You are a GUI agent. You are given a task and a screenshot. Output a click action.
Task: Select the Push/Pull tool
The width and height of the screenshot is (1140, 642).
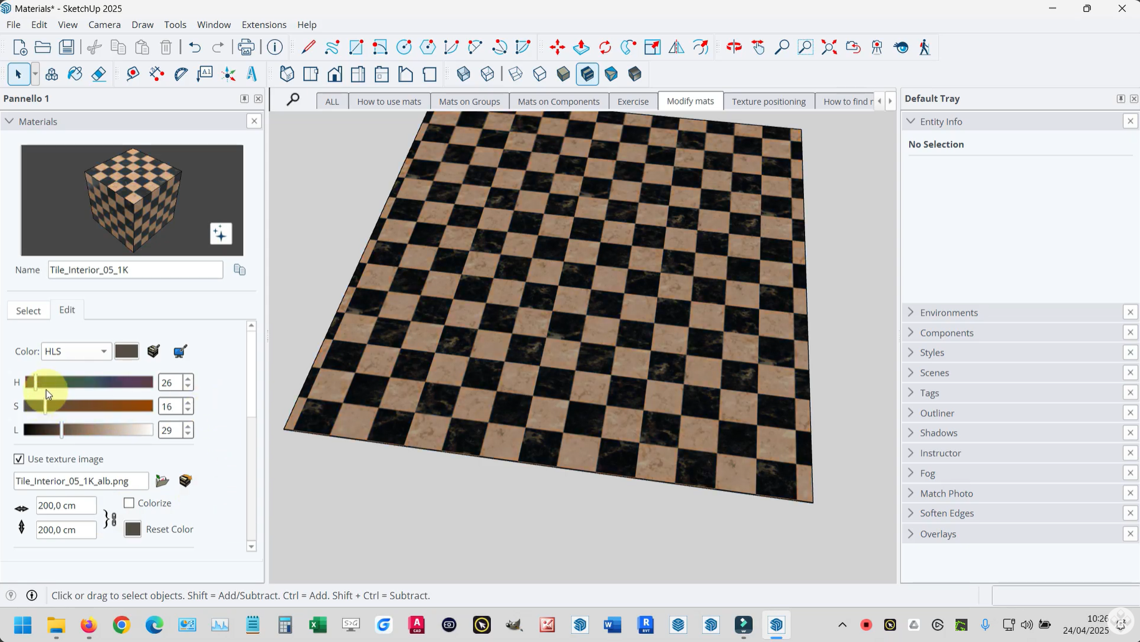coord(581,47)
